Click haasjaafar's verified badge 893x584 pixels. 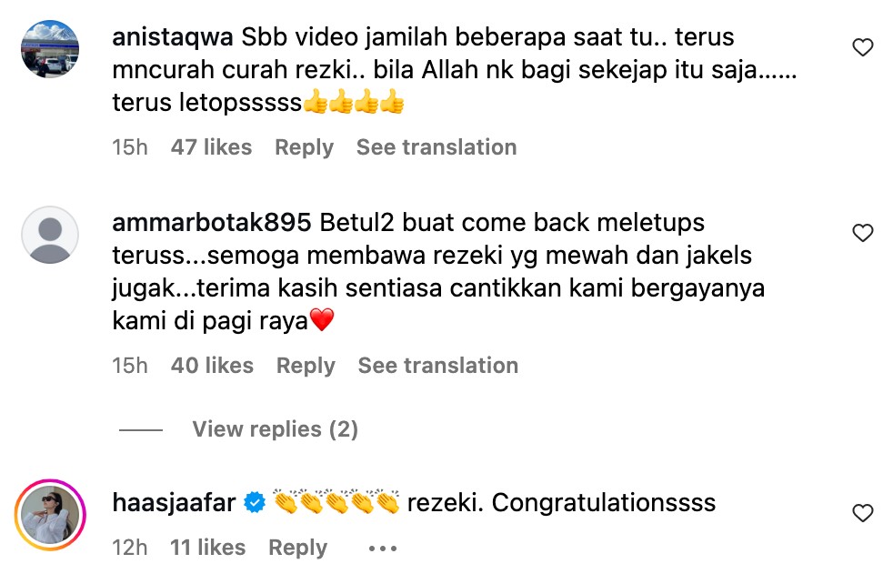(255, 502)
